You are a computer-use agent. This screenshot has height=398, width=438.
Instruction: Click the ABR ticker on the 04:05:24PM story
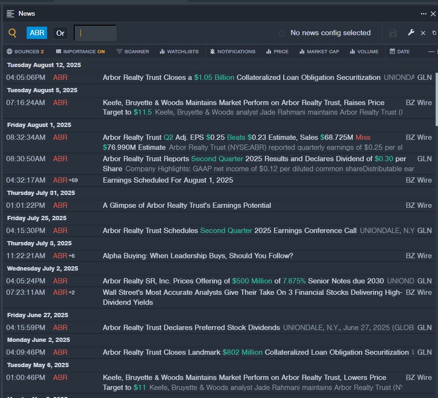pos(60,281)
